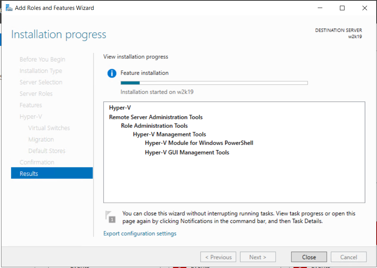The image size is (377, 268).
Task: Click the notification text about closing the wizard
Action: tap(239, 217)
